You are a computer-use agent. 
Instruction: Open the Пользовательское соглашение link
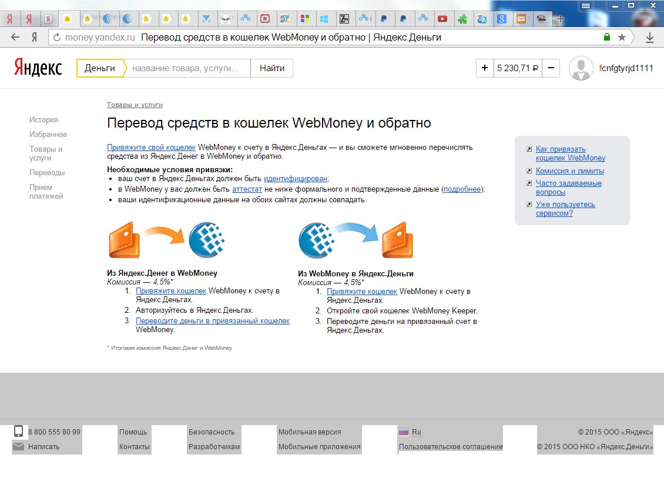point(451,446)
